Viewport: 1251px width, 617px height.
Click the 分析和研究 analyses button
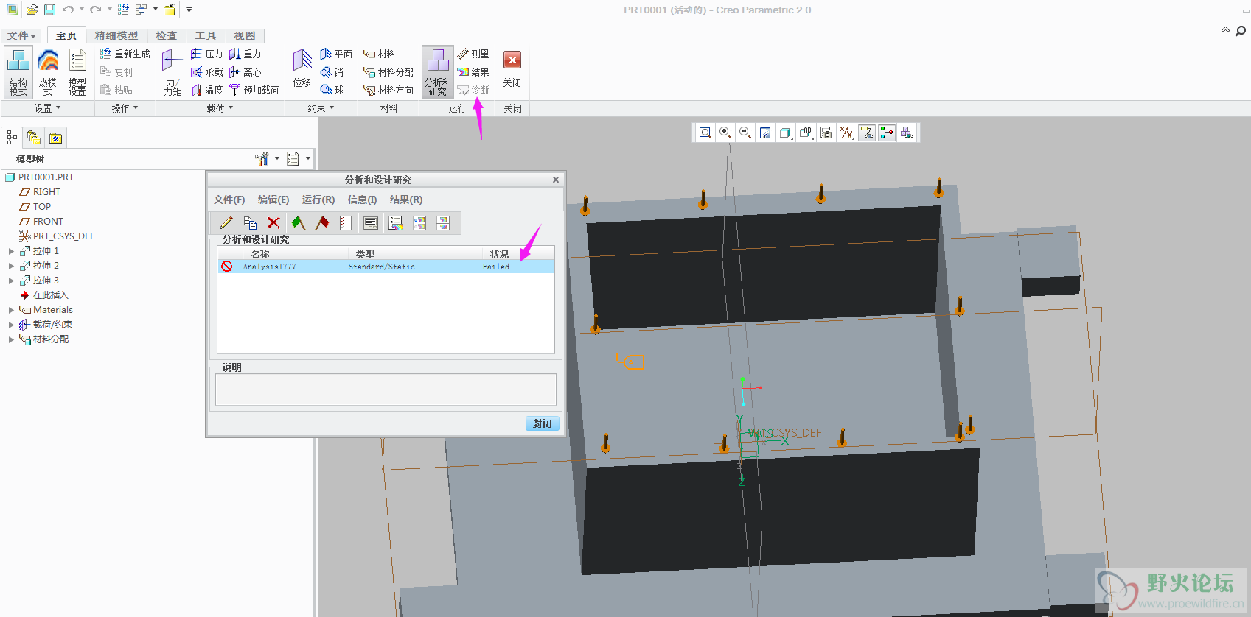438,71
